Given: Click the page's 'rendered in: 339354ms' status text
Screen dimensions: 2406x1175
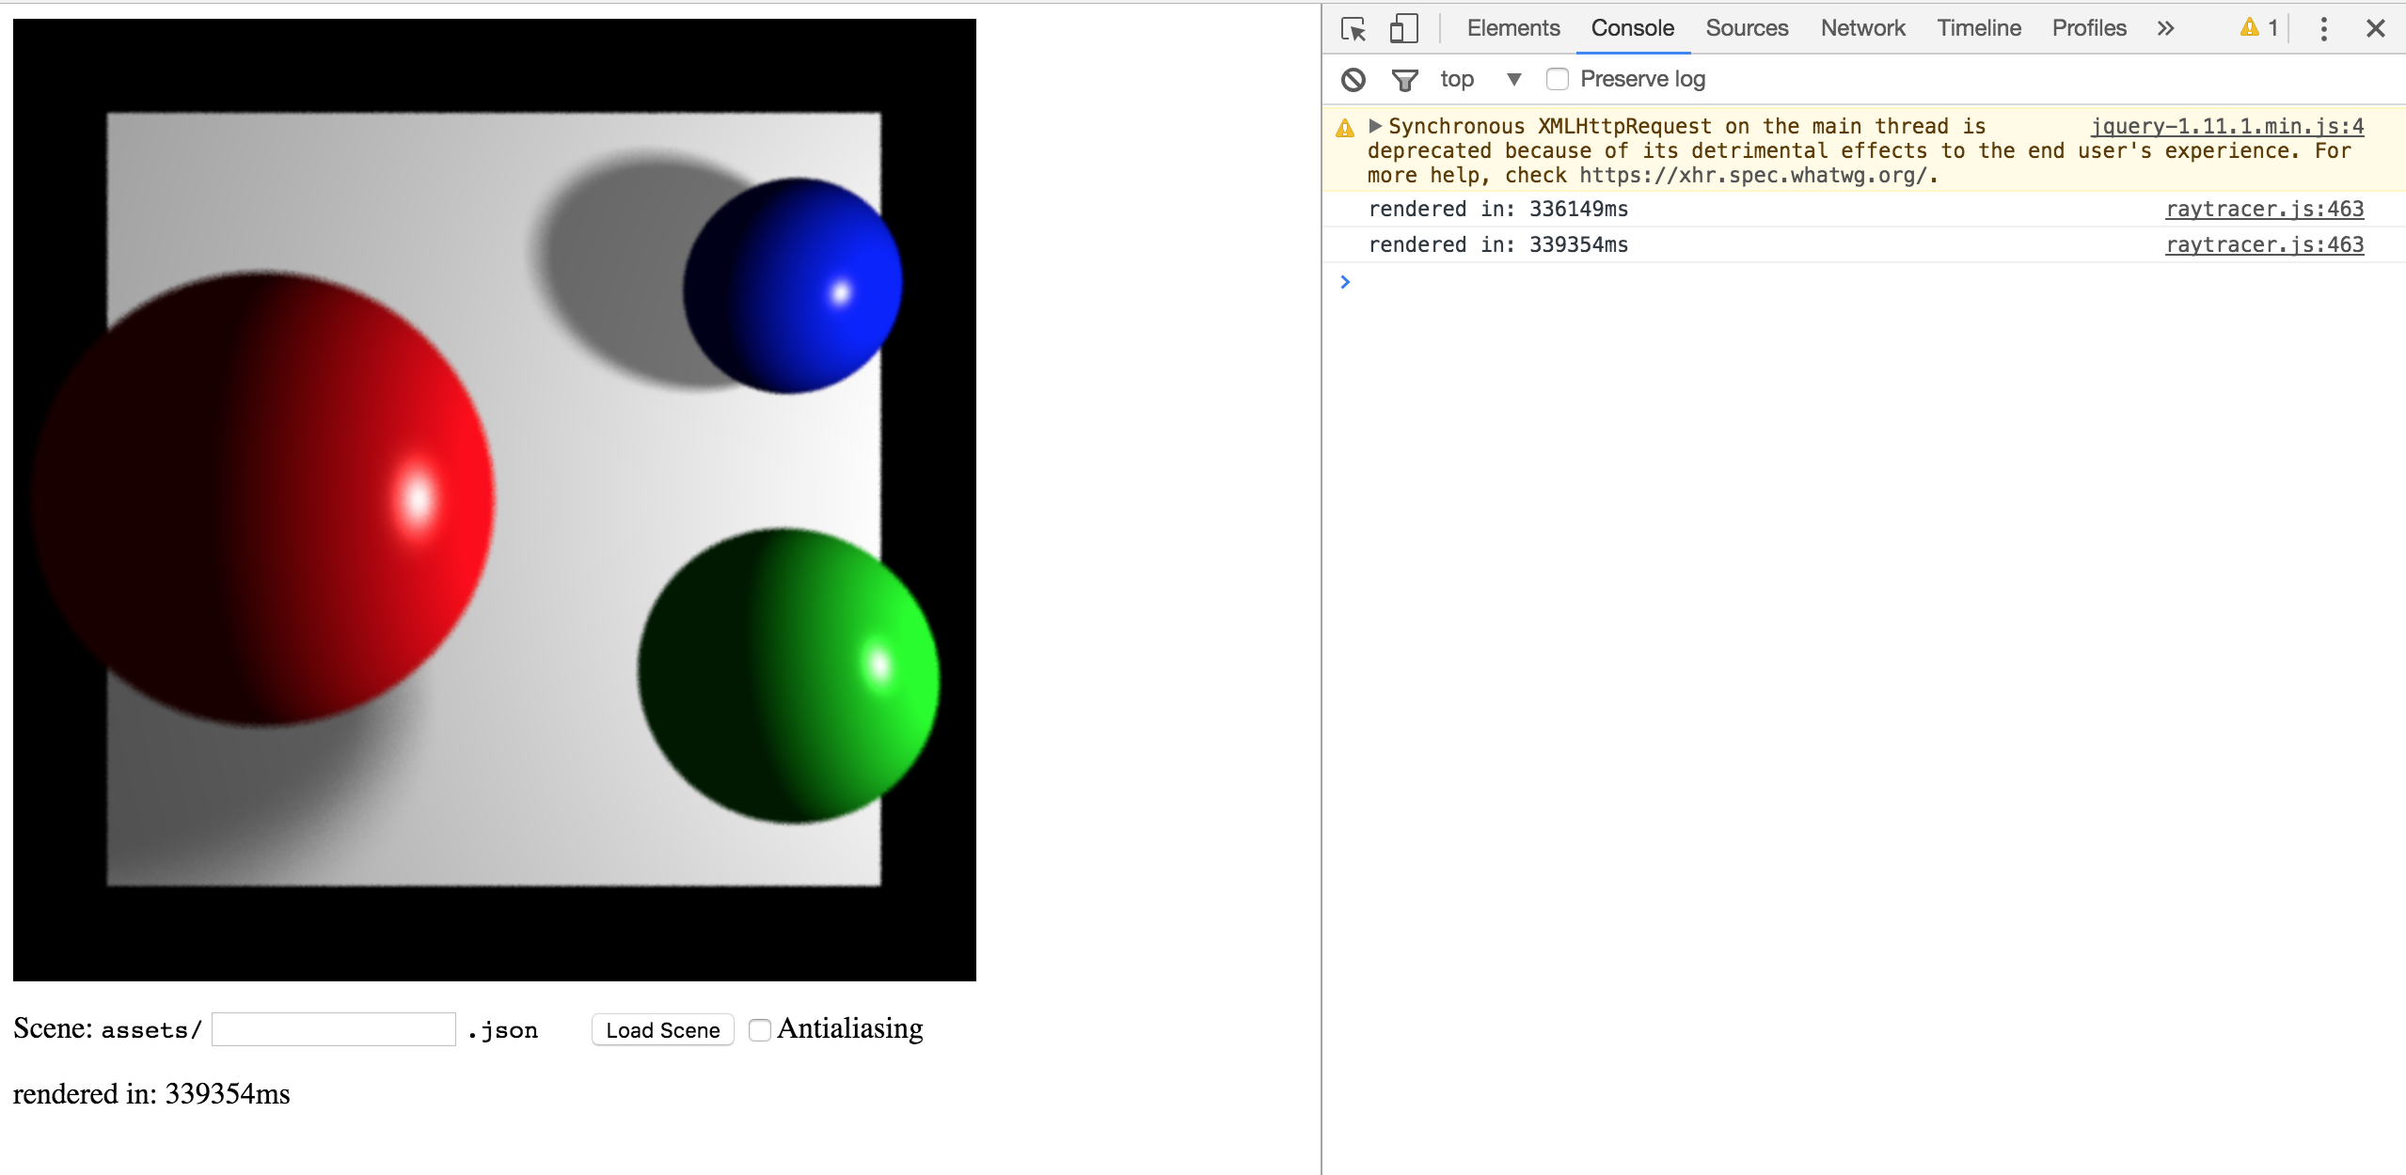Looking at the screenshot, I should click(x=151, y=1094).
